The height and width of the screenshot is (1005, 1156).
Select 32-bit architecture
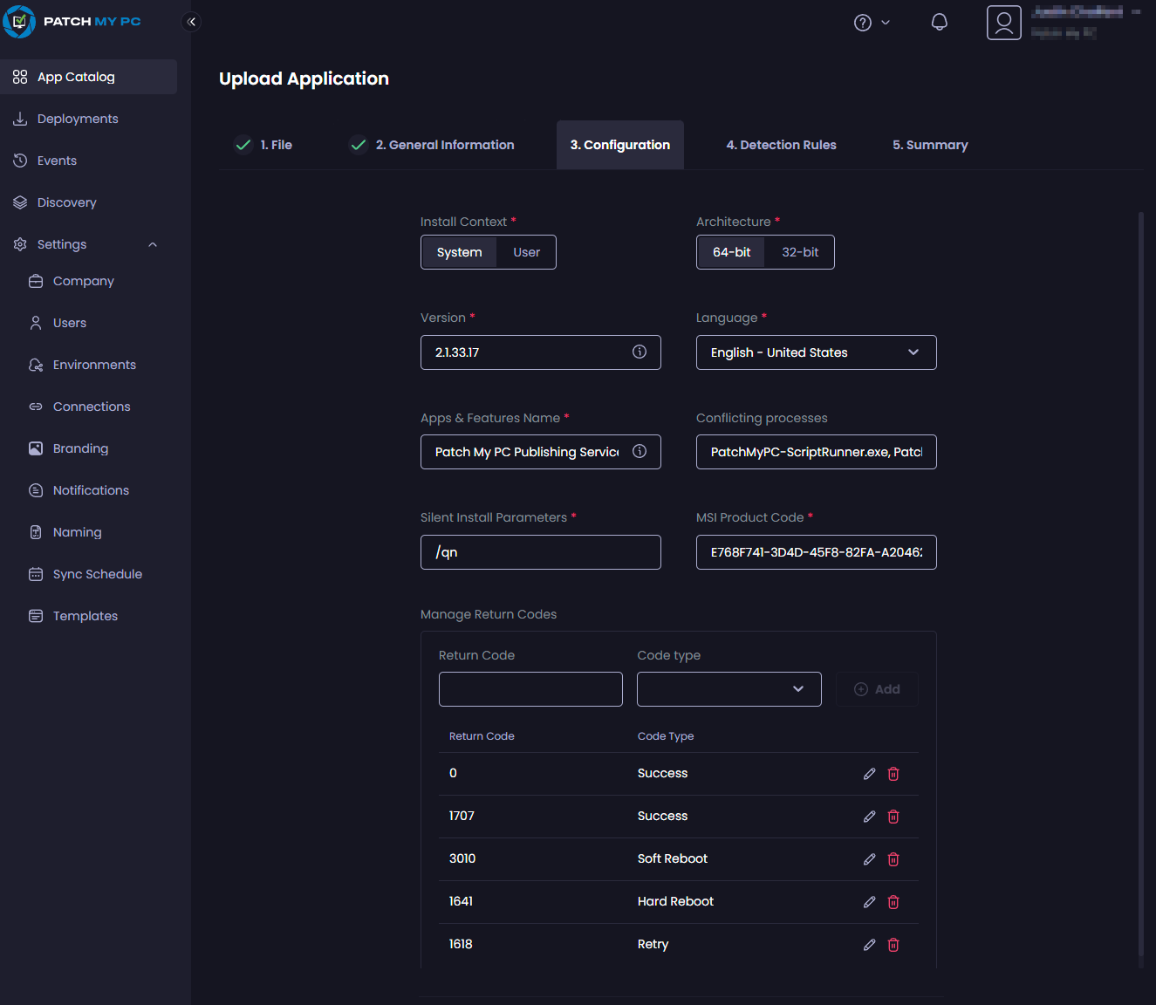[799, 251]
